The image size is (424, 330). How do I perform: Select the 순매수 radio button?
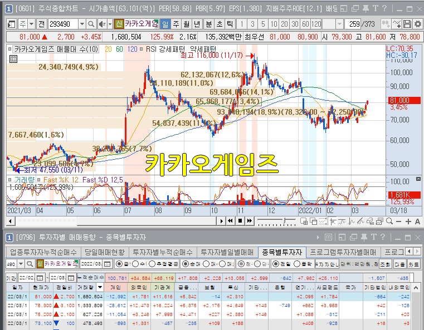click(185, 264)
